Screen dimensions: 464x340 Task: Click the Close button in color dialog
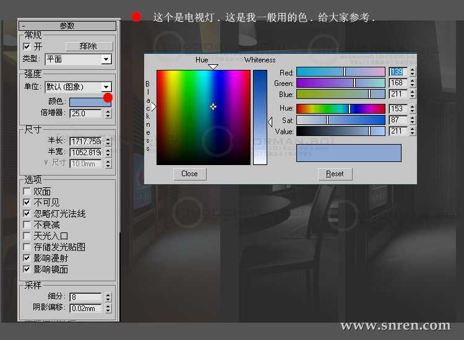click(x=190, y=174)
